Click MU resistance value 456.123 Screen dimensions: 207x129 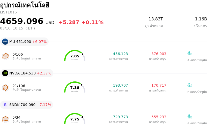tap(120, 54)
